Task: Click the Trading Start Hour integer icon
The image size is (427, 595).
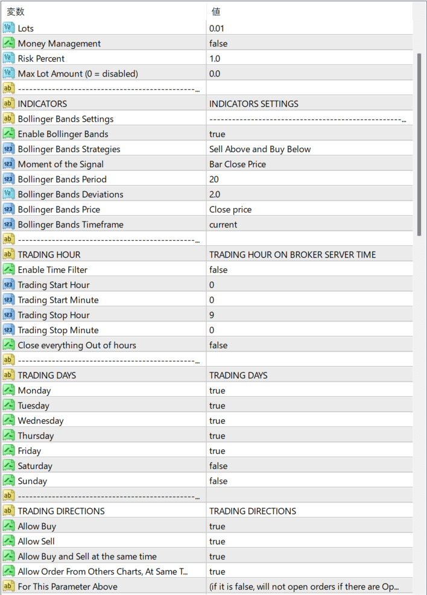Action: click(x=8, y=285)
